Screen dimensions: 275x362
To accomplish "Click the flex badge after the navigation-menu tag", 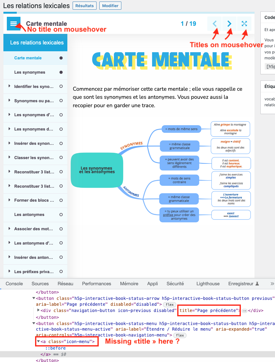I will (x=180, y=335).
